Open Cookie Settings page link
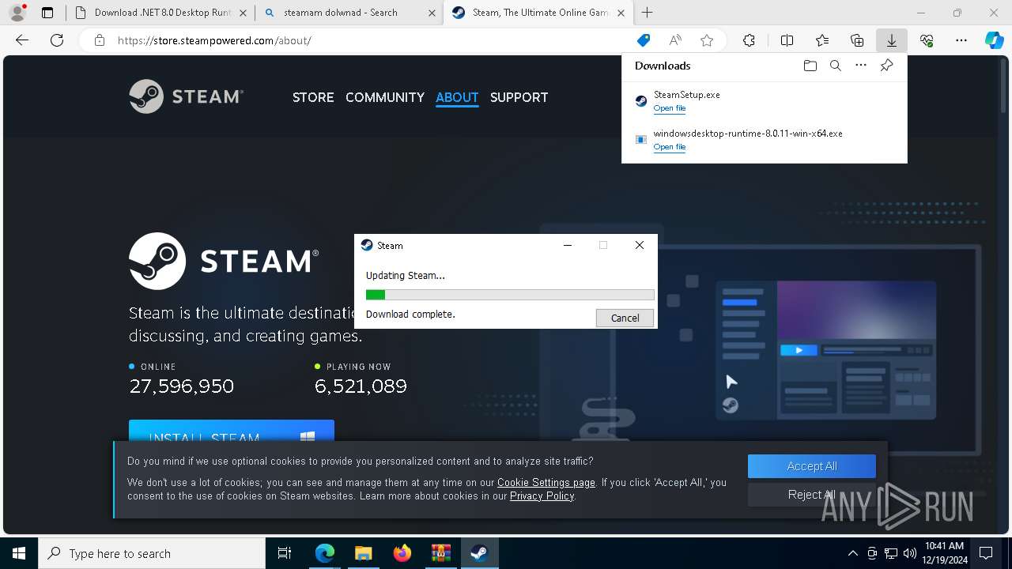 click(x=546, y=482)
